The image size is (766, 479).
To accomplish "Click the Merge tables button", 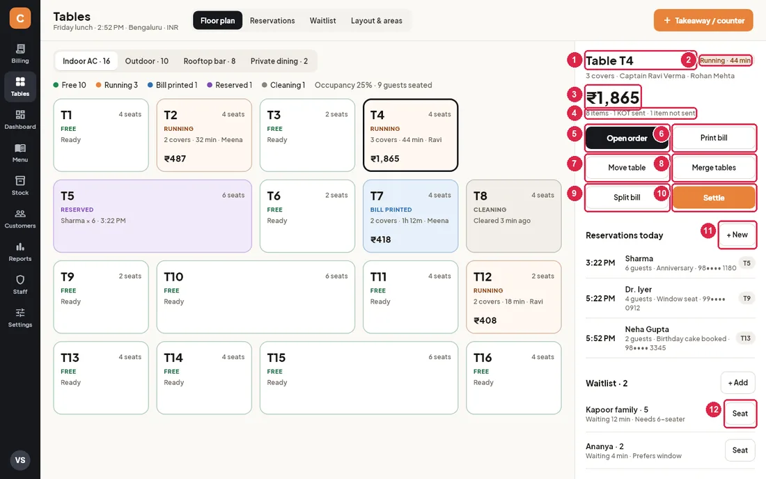I will point(714,168).
